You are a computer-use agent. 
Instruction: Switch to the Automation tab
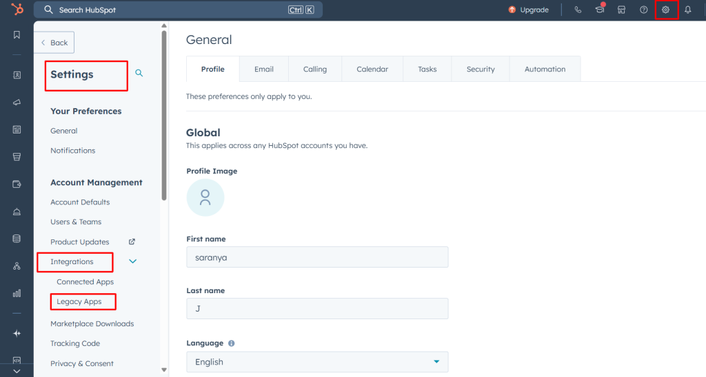pyautogui.click(x=545, y=69)
